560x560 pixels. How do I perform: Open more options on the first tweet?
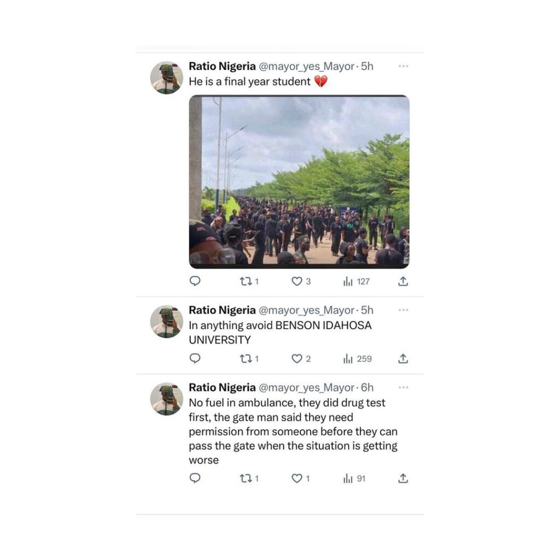[403, 66]
